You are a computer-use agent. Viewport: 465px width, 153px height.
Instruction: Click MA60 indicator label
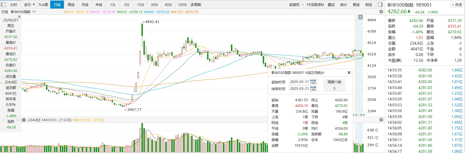157,12
